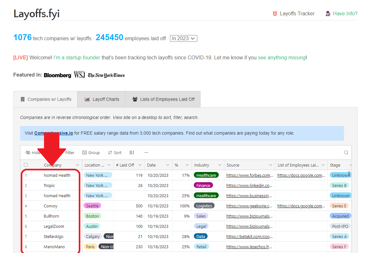Open the In 2023 year dropdown
The image size is (374, 253).
point(183,38)
